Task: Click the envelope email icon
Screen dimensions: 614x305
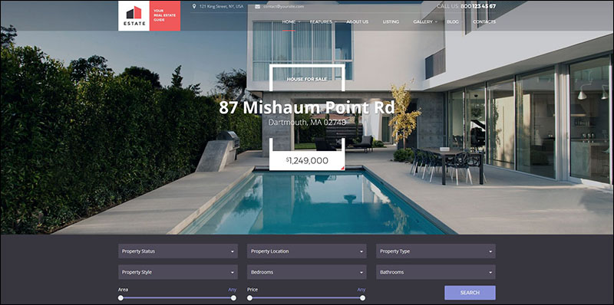Action: [257, 6]
